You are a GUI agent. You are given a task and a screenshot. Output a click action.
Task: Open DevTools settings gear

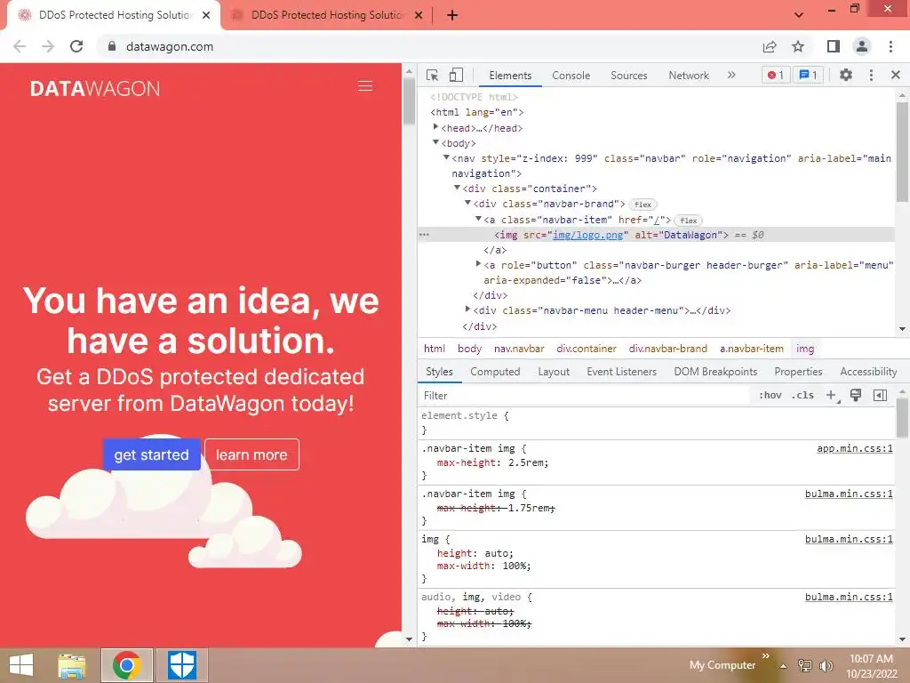click(x=846, y=75)
